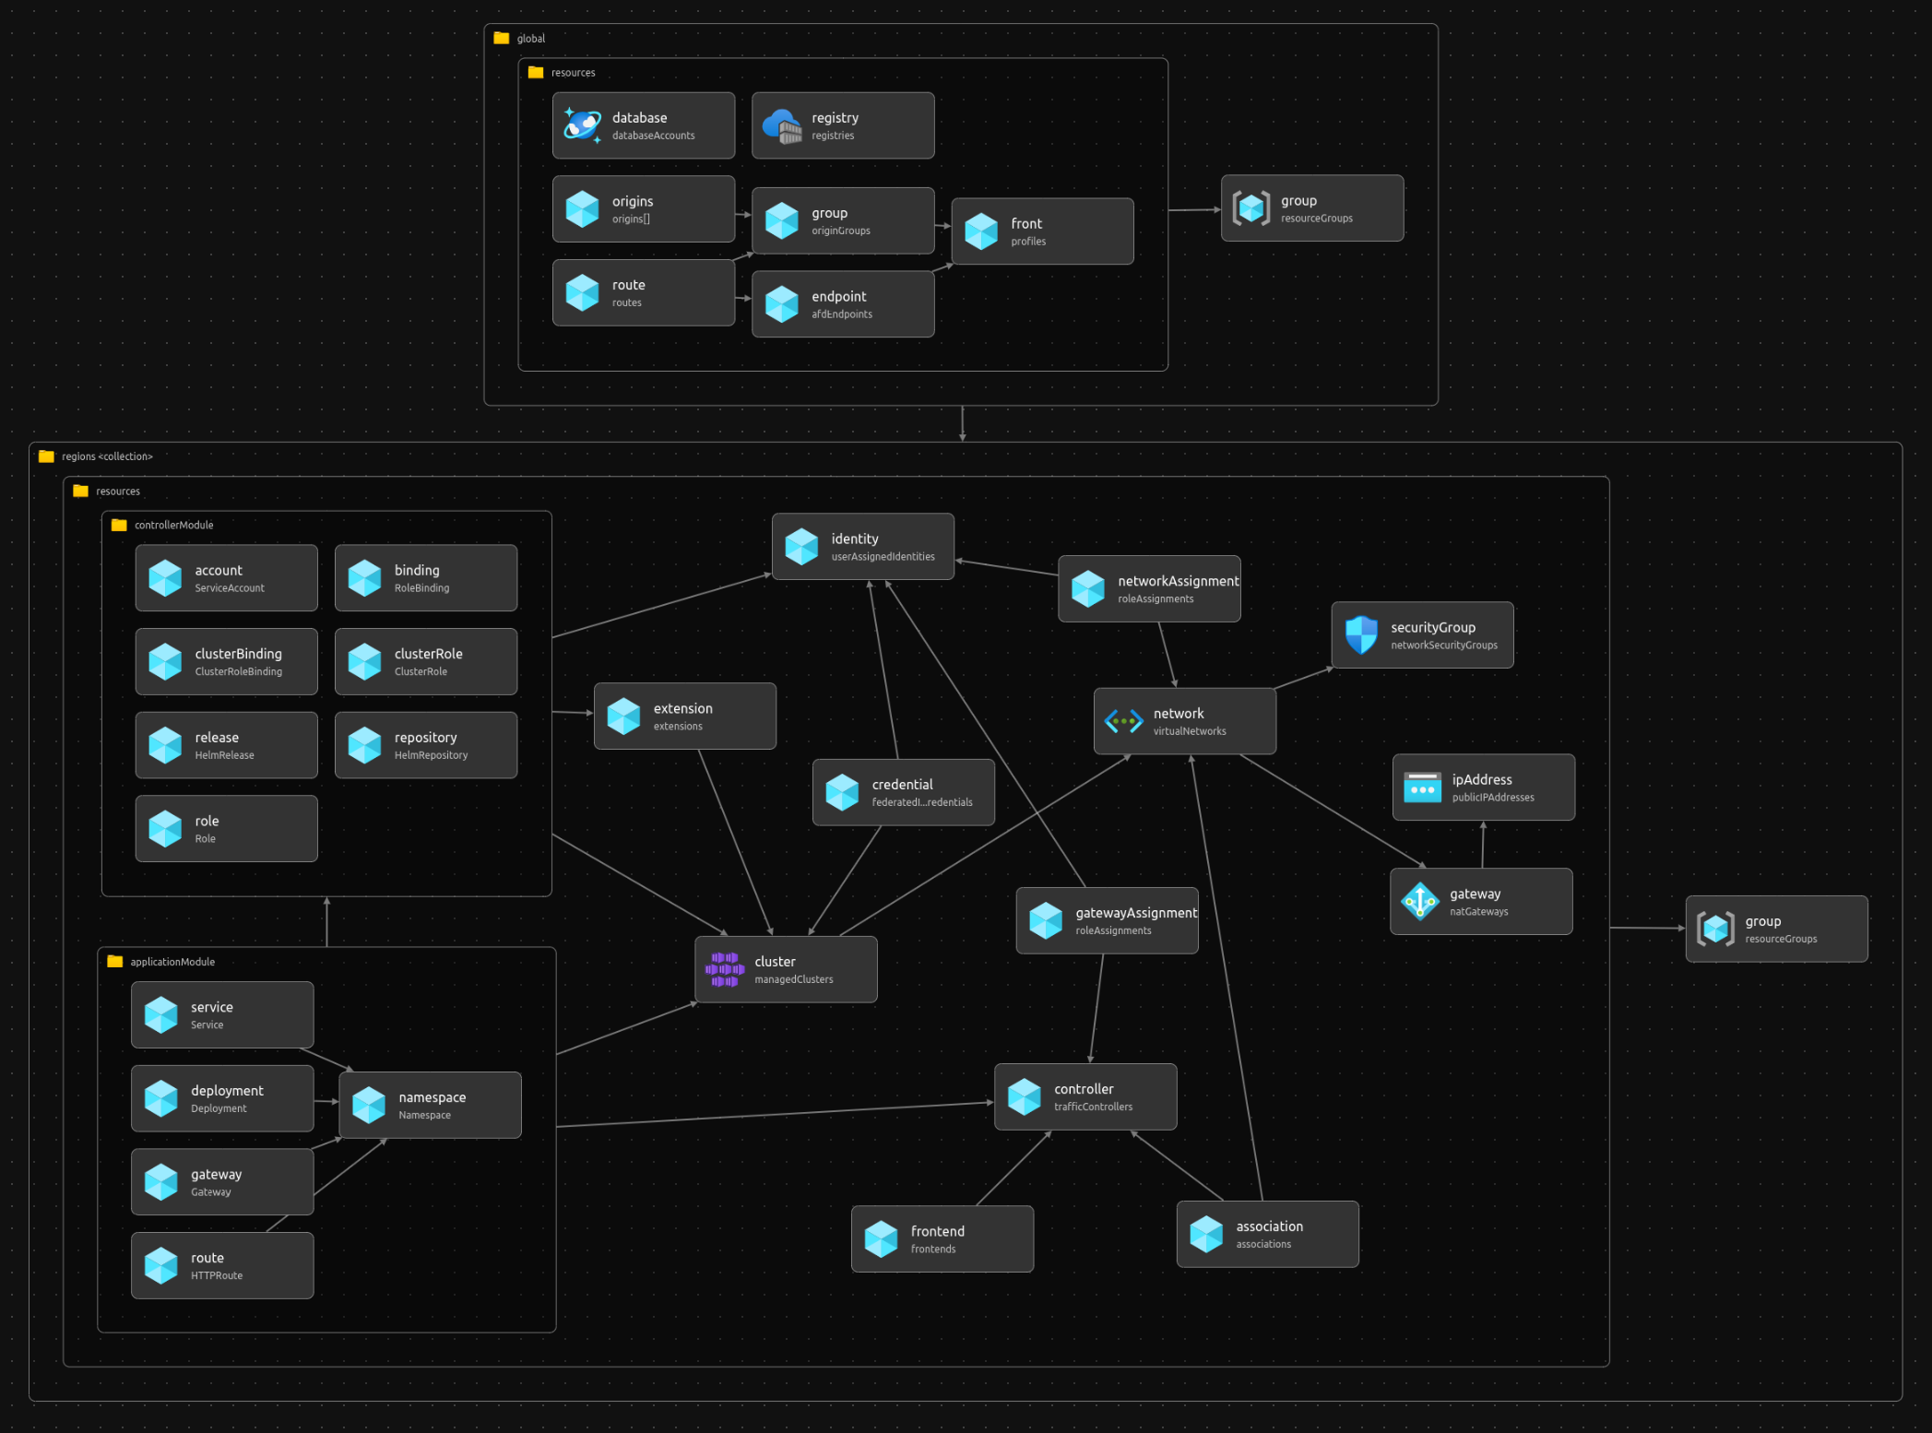This screenshot has height=1433, width=1932.
Task: Click the controllerModule folder icon
Action: [x=119, y=525]
